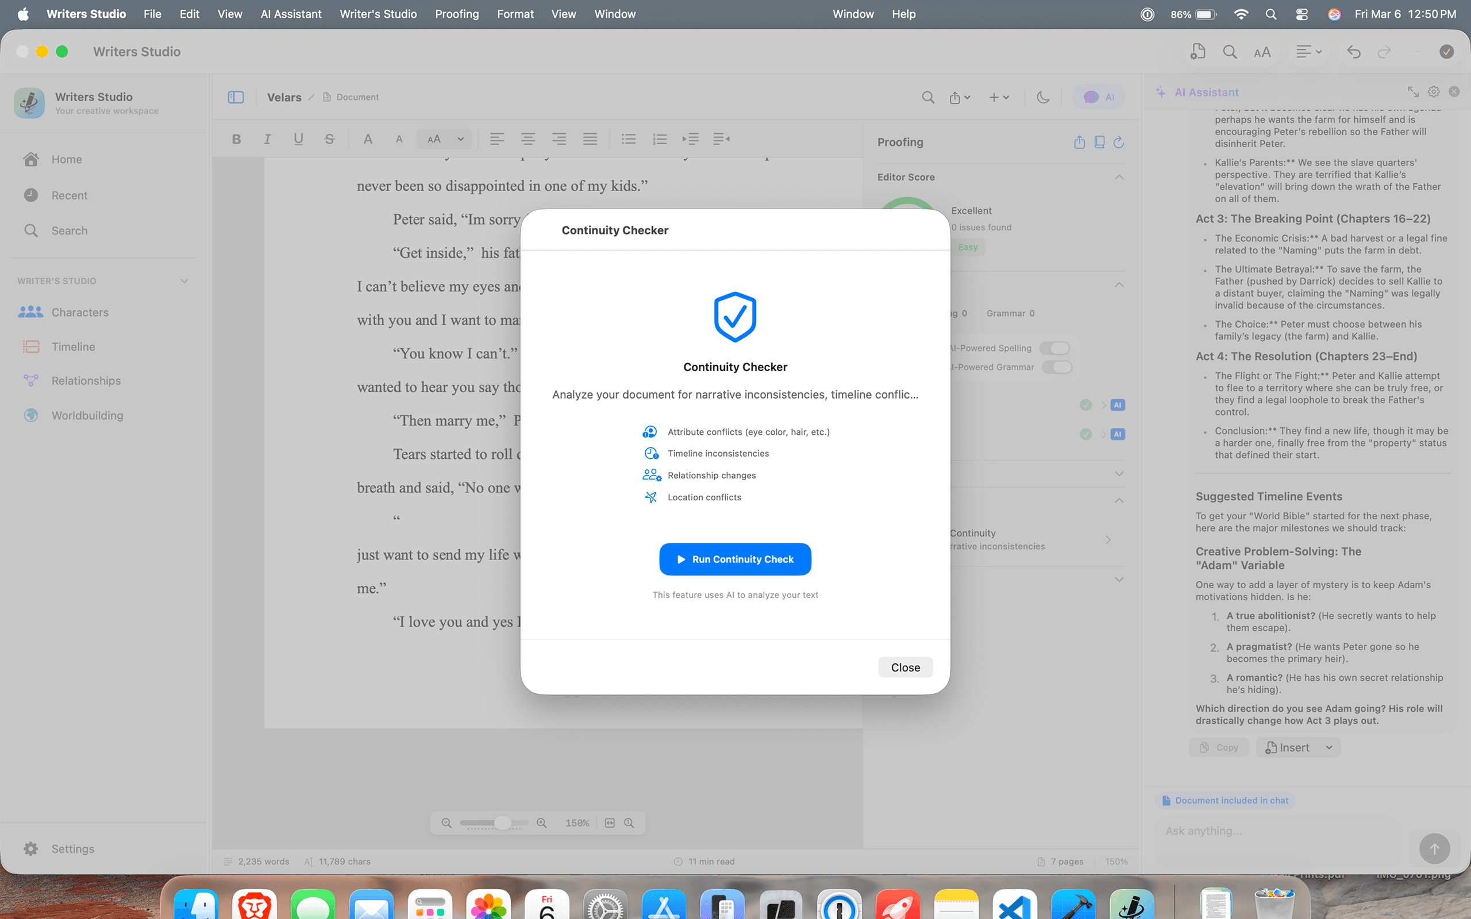The image size is (1471, 919).
Task: Collapse the Editor Score section
Action: tap(1118, 177)
